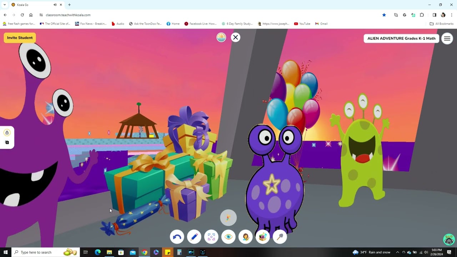457x257 pixels.
Task: Toggle the eye visibility tool
Action: pos(228,237)
